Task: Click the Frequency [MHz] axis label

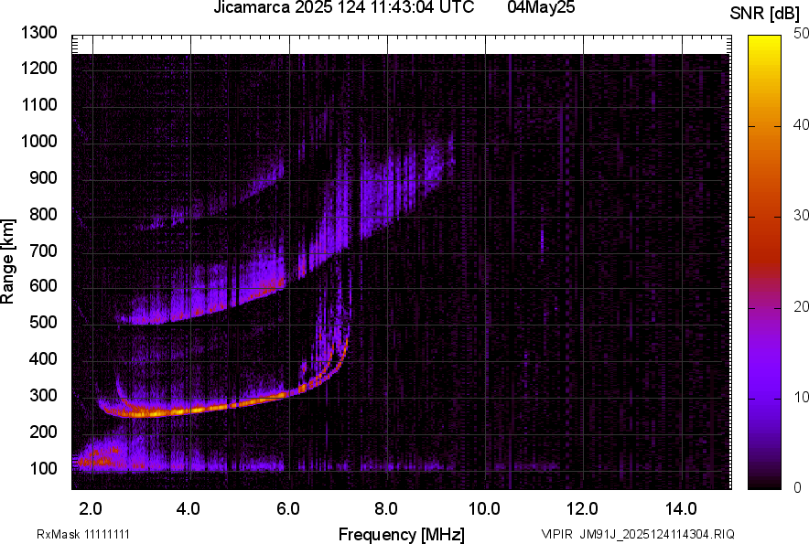Action: pos(402,534)
